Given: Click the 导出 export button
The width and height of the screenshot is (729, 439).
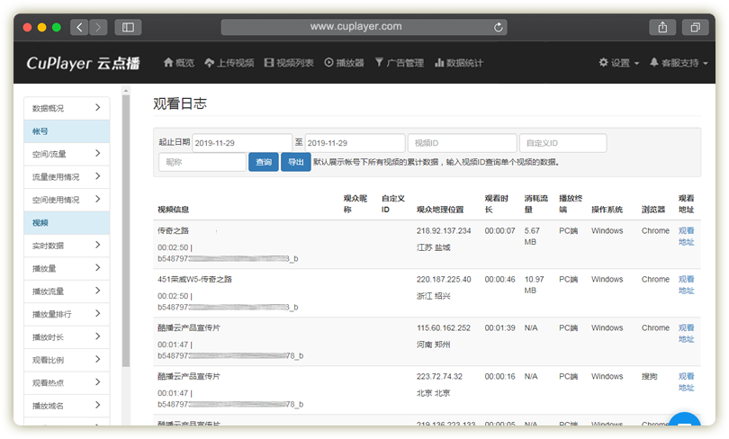Looking at the screenshot, I should [x=295, y=162].
